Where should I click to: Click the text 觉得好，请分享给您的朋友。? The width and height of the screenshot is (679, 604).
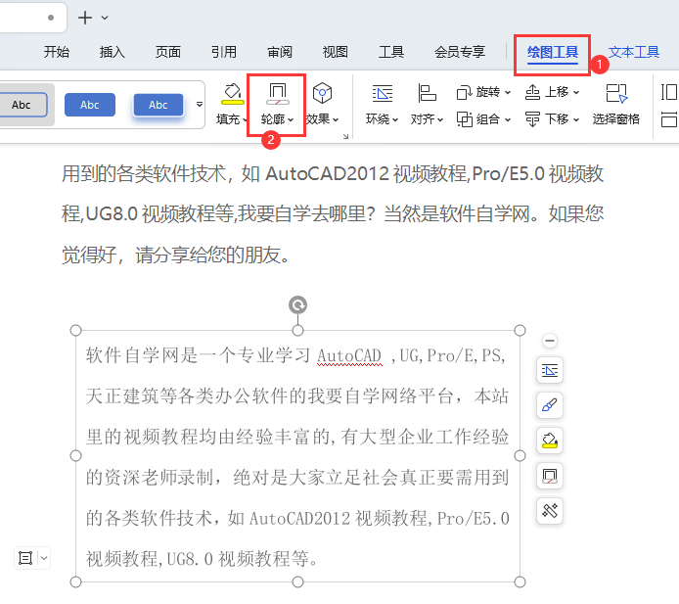pos(175,255)
